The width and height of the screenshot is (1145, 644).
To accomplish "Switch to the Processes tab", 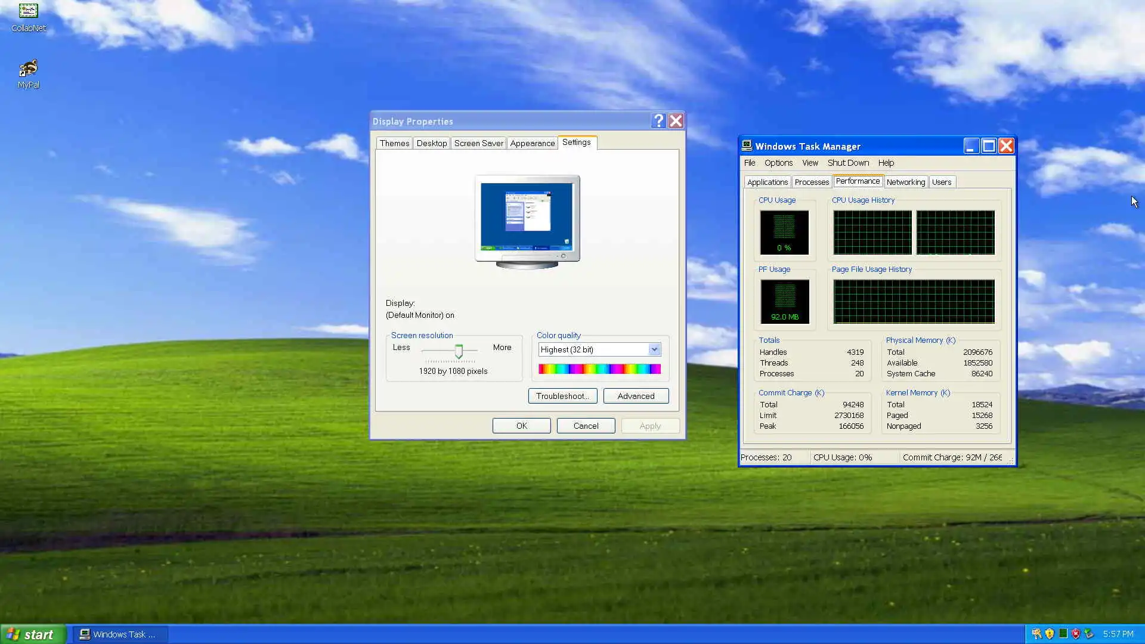I will click(812, 182).
